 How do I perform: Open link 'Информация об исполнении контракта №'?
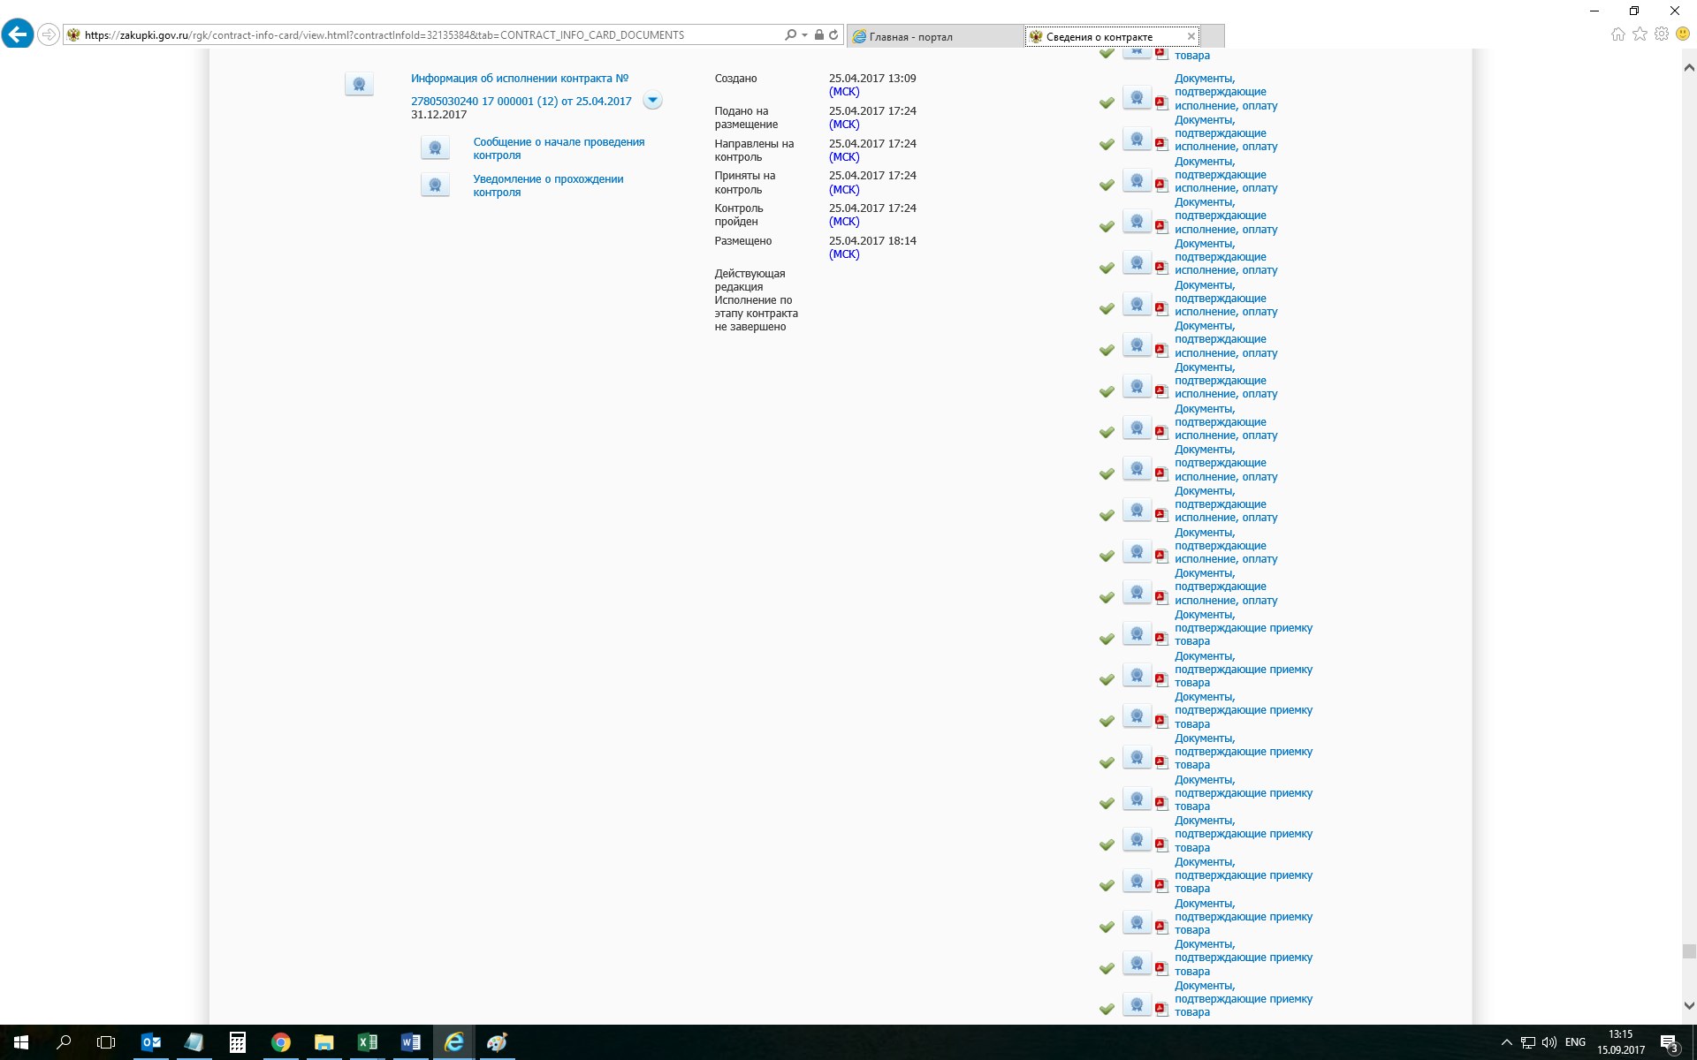click(x=520, y=79)
